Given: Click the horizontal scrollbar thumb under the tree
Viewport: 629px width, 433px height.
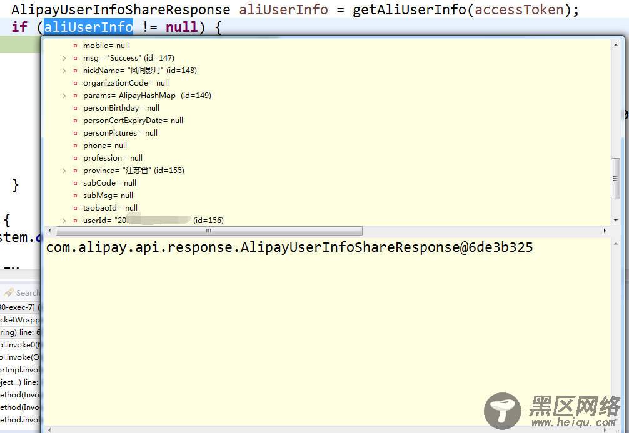Looking at the screenshot, I should point(209,231).
